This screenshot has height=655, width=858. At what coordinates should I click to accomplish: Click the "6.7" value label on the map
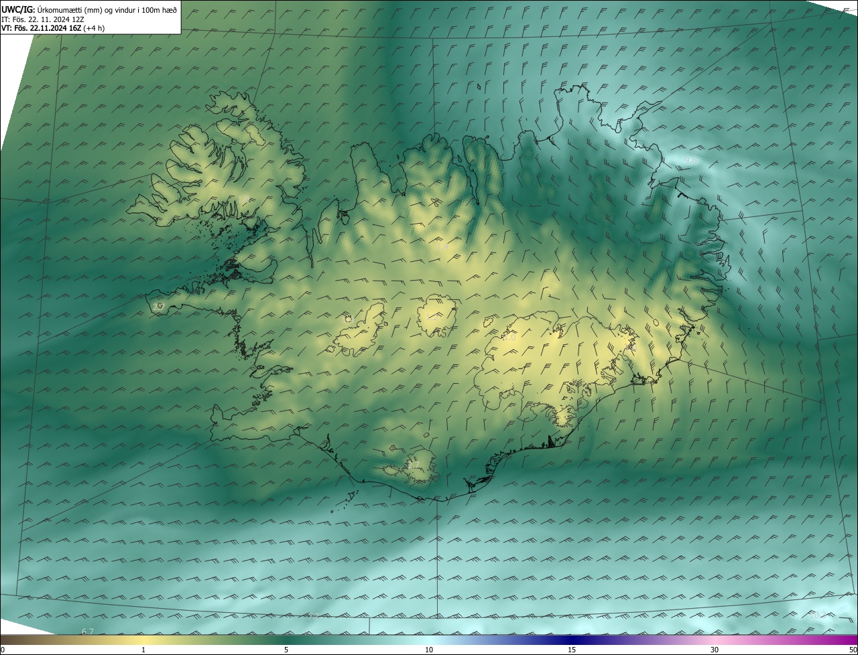88,632
